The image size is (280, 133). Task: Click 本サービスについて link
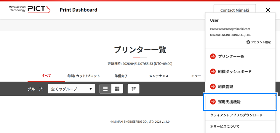click(225, 126)
